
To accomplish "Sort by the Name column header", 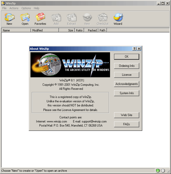I will tap(16, 30).
